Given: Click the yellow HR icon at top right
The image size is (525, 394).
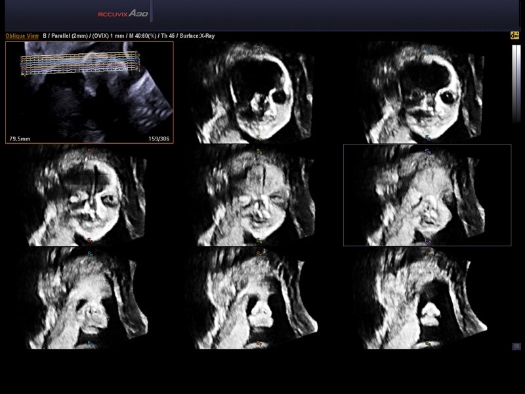Looking at the screenshot, I should pyautogui.click(x=514, y=35).
